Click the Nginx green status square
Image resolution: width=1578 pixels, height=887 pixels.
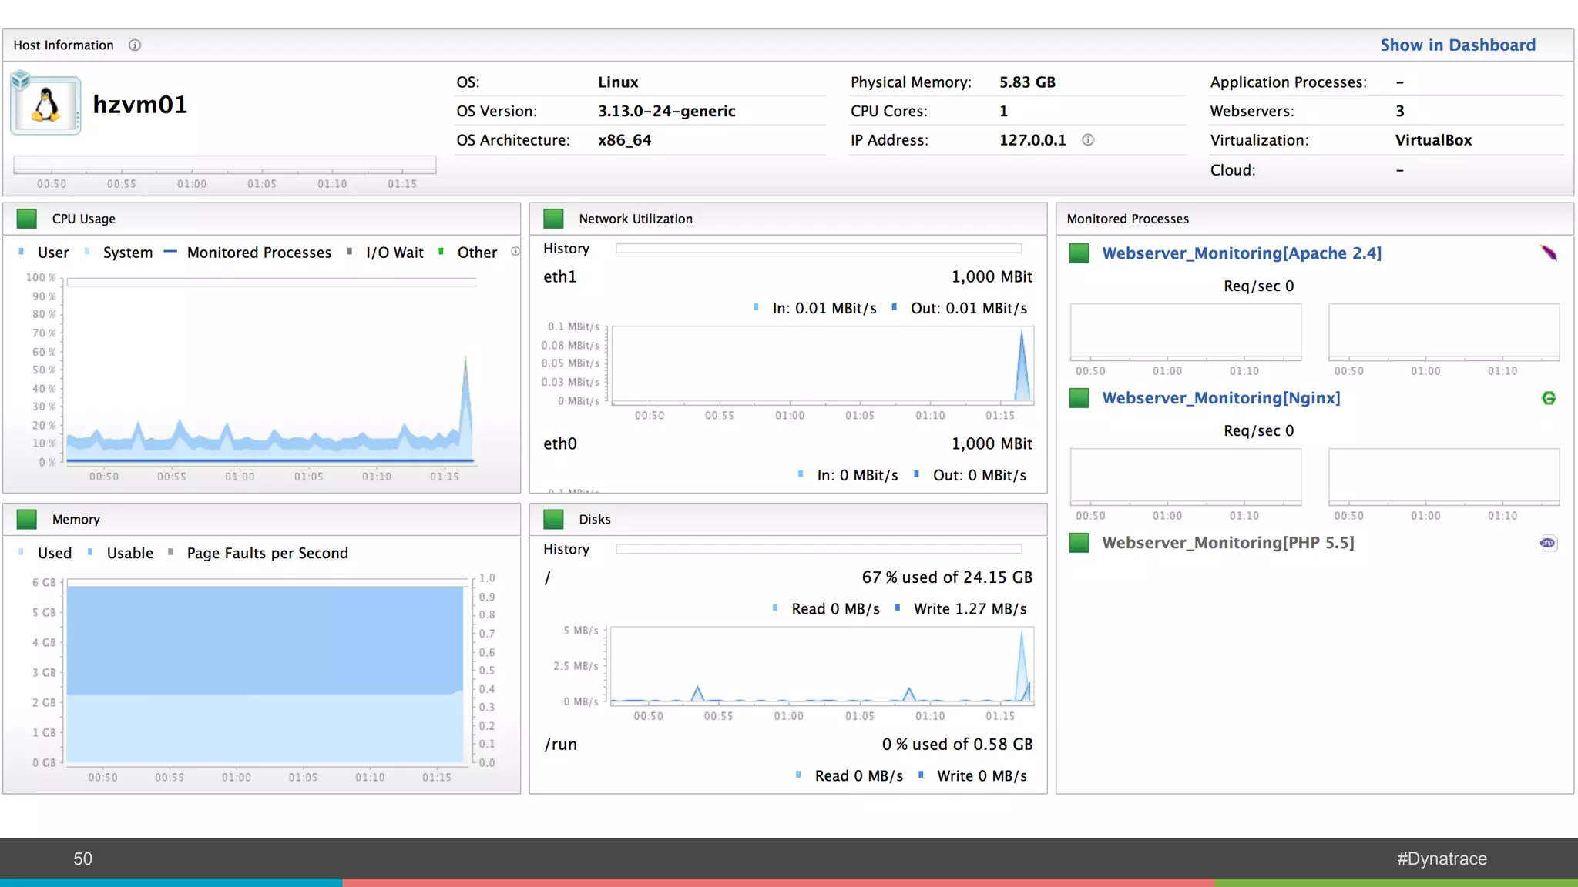[1079, 398]
